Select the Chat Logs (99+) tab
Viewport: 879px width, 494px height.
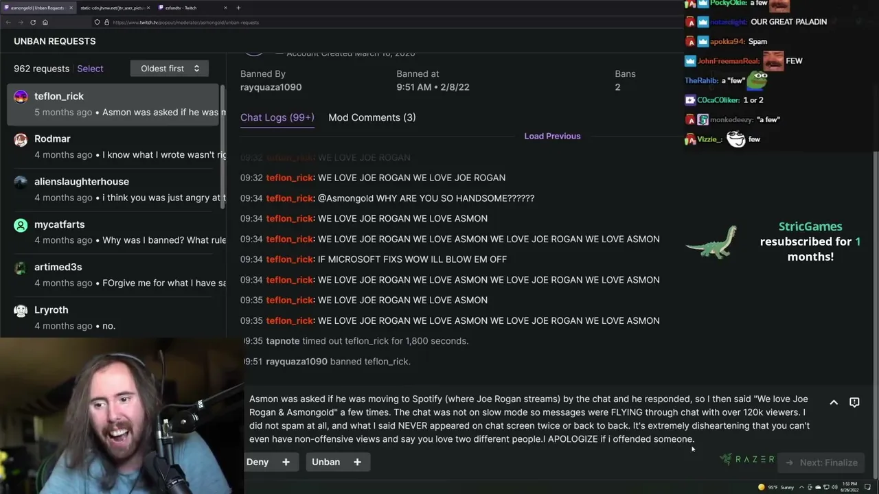point(277,117)
